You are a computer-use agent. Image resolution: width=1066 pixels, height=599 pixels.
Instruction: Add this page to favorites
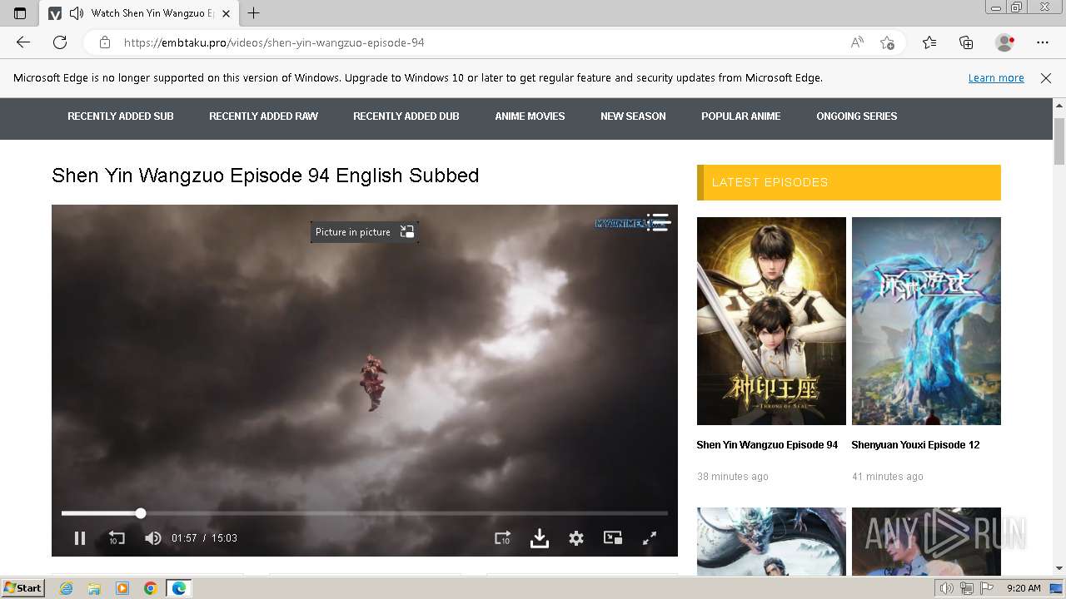pos(887,42)
